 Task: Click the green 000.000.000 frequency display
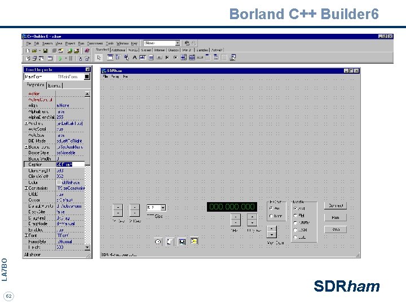pyautogui.click(x=232, y=207)
